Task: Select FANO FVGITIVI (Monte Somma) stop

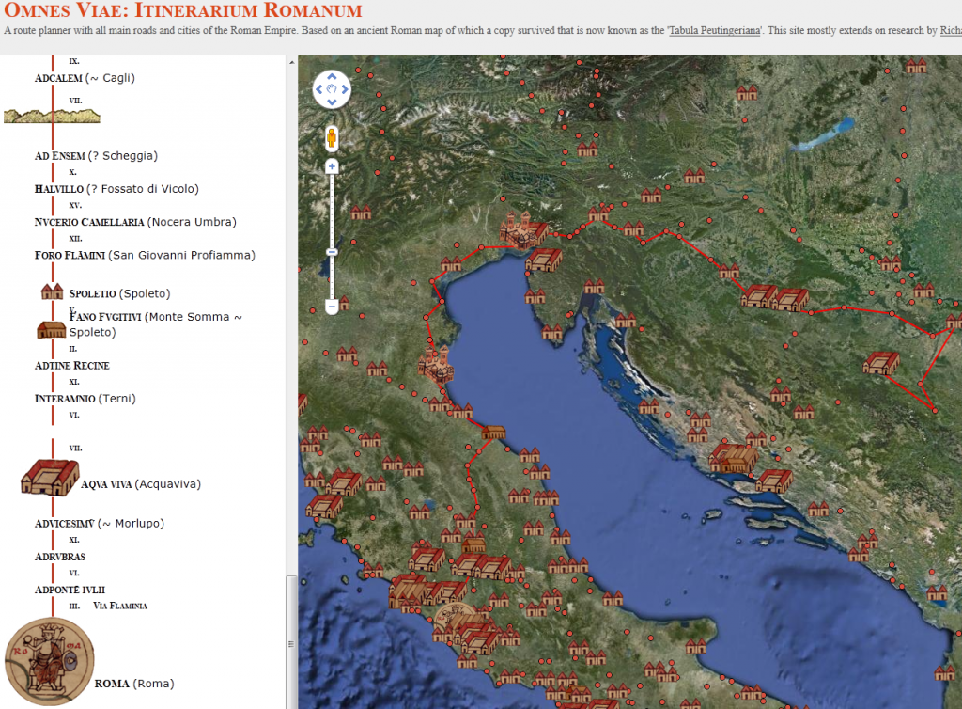Action: 155,324
